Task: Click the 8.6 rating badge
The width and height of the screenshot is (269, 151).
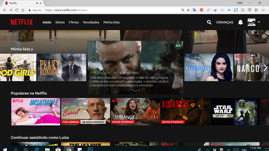Action: (x=178, y=46)
